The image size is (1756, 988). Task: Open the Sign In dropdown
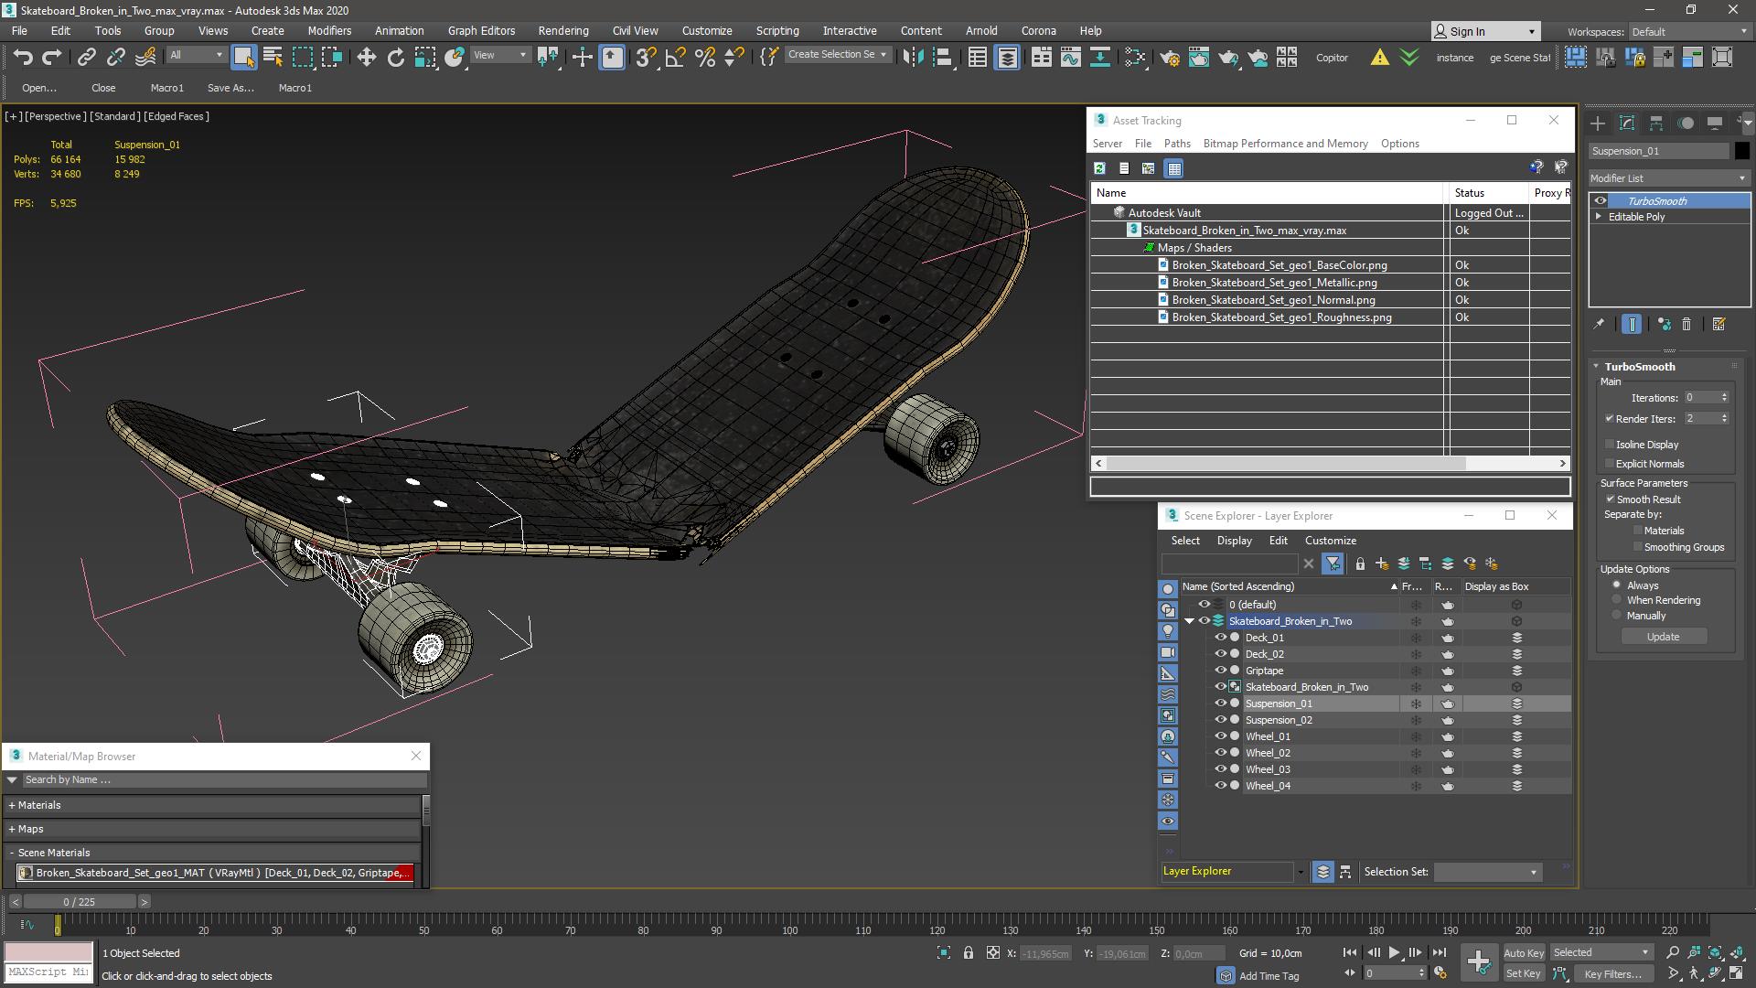coord(1485,31)
